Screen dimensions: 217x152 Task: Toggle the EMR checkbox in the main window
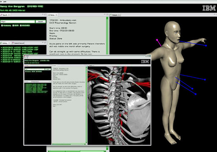pos(13,25)
